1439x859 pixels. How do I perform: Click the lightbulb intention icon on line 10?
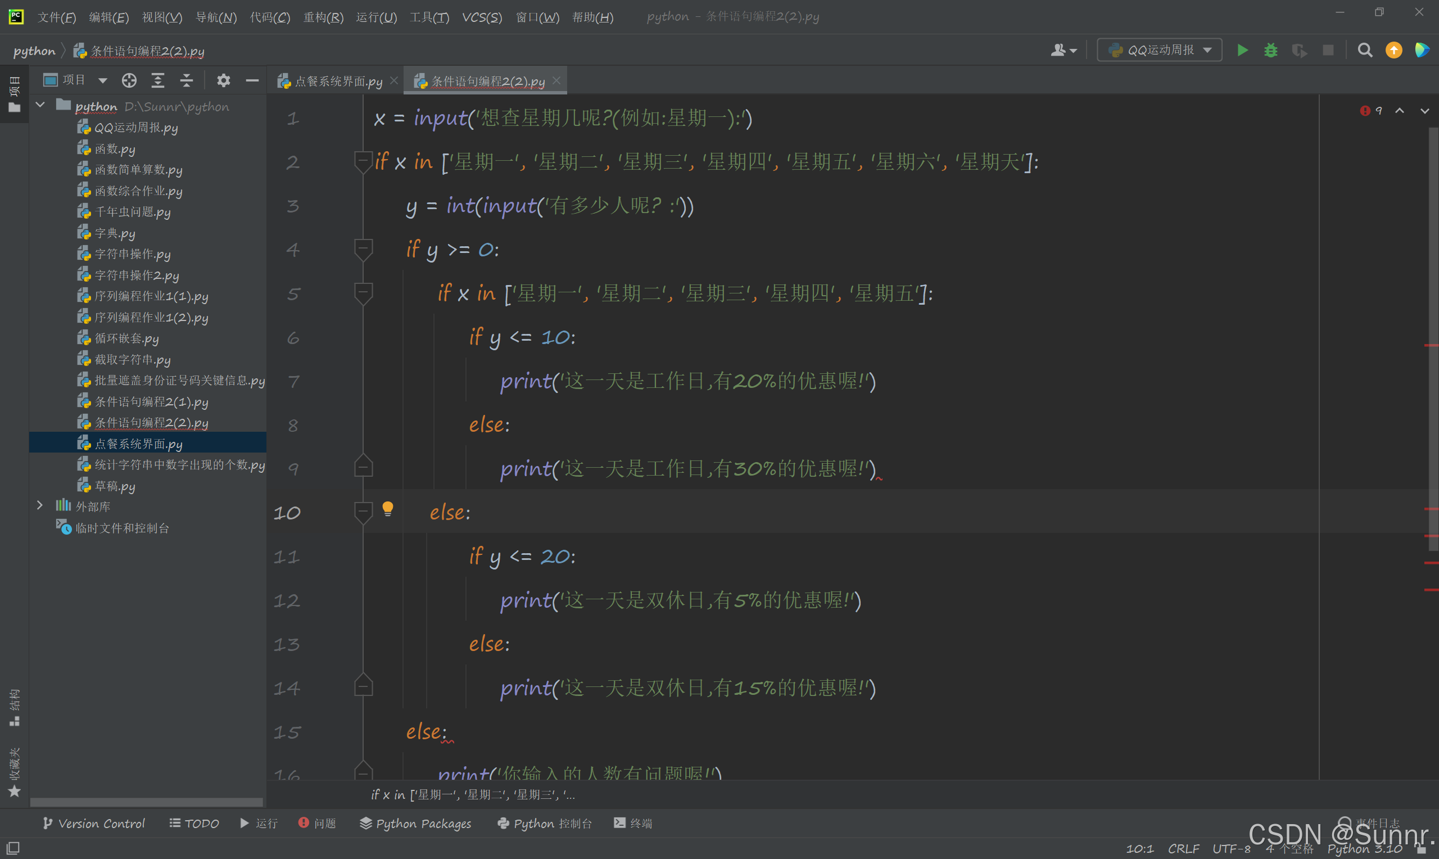coord(388,509)
